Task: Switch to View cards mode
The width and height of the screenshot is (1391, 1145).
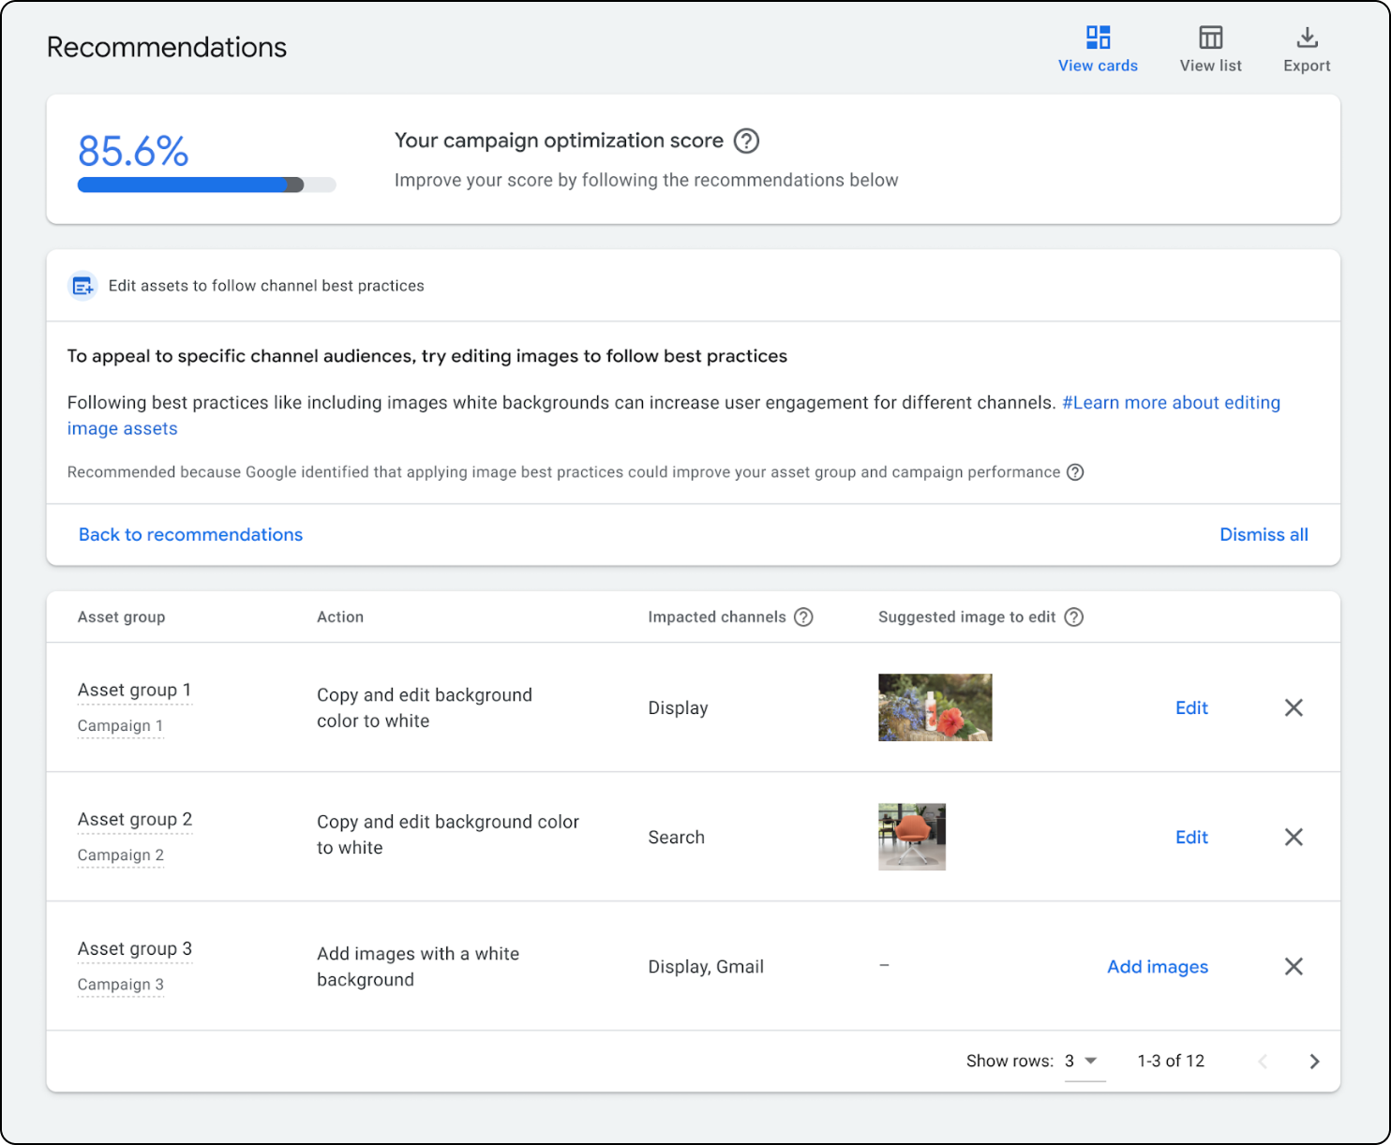Action: pyautogui.click(x=1098, y=47)
